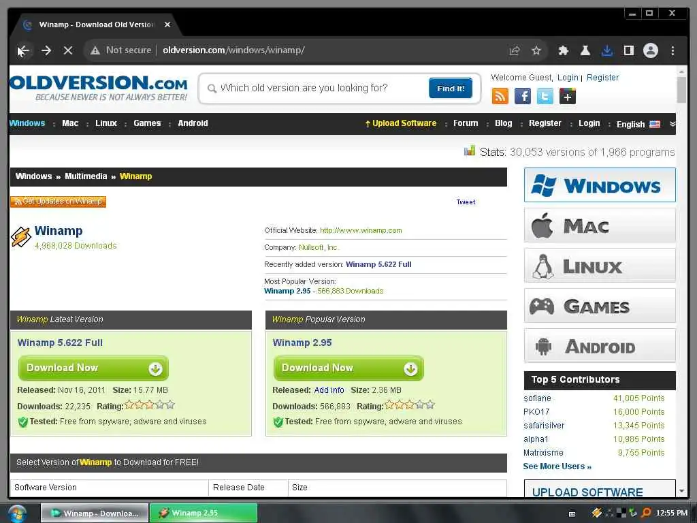Click Multimedia in the breadcrumb

coord(86,176)
